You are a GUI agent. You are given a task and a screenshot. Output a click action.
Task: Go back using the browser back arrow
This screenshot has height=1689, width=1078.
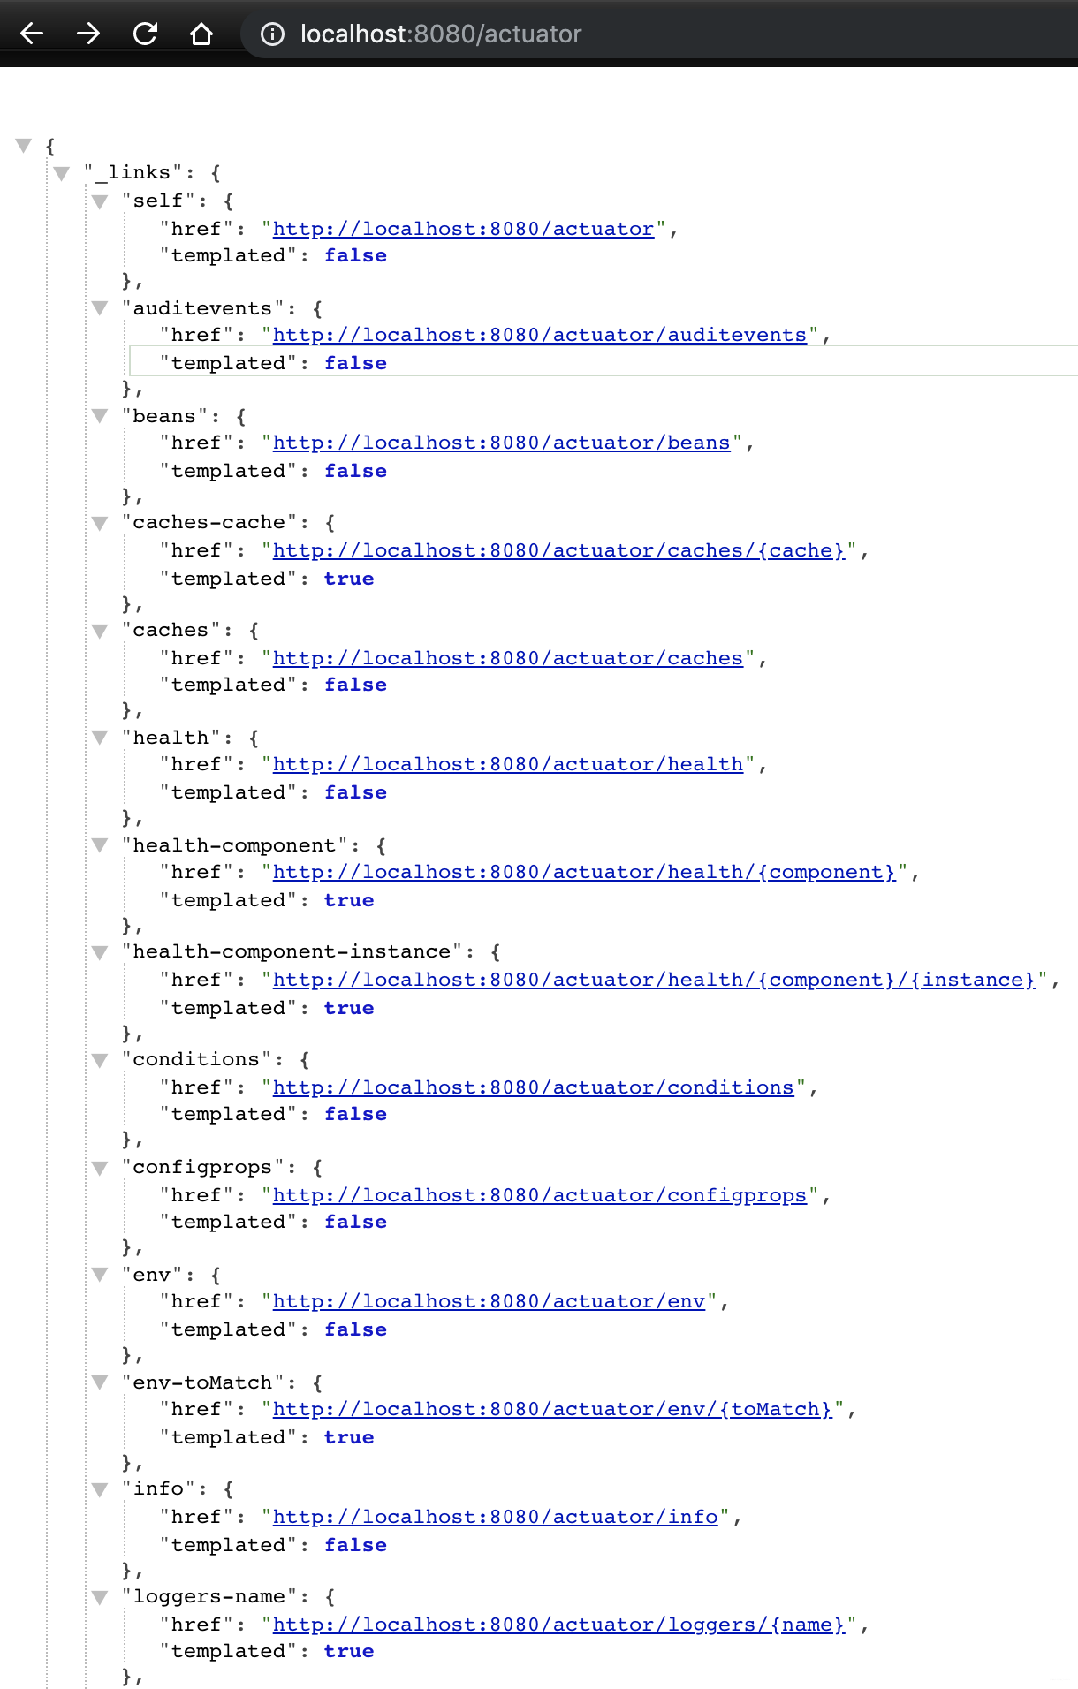32,34
